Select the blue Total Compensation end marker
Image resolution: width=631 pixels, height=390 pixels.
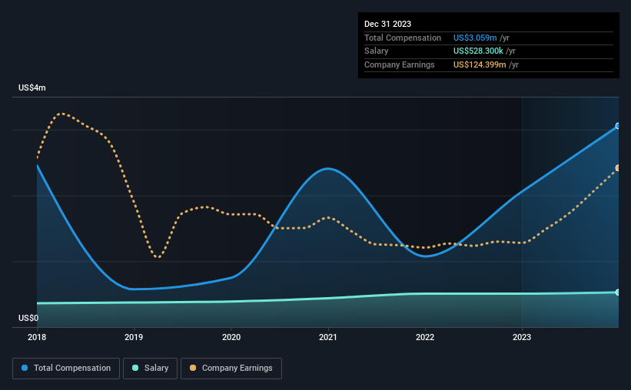(618, 126)
